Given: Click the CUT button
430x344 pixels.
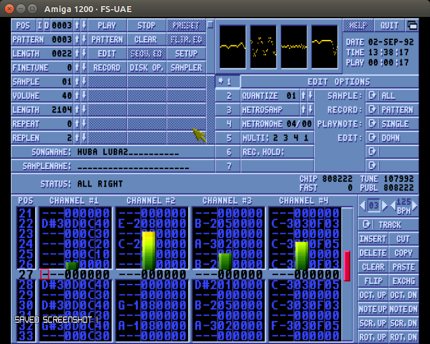Looking at the screenshot, I should point(403,239).
